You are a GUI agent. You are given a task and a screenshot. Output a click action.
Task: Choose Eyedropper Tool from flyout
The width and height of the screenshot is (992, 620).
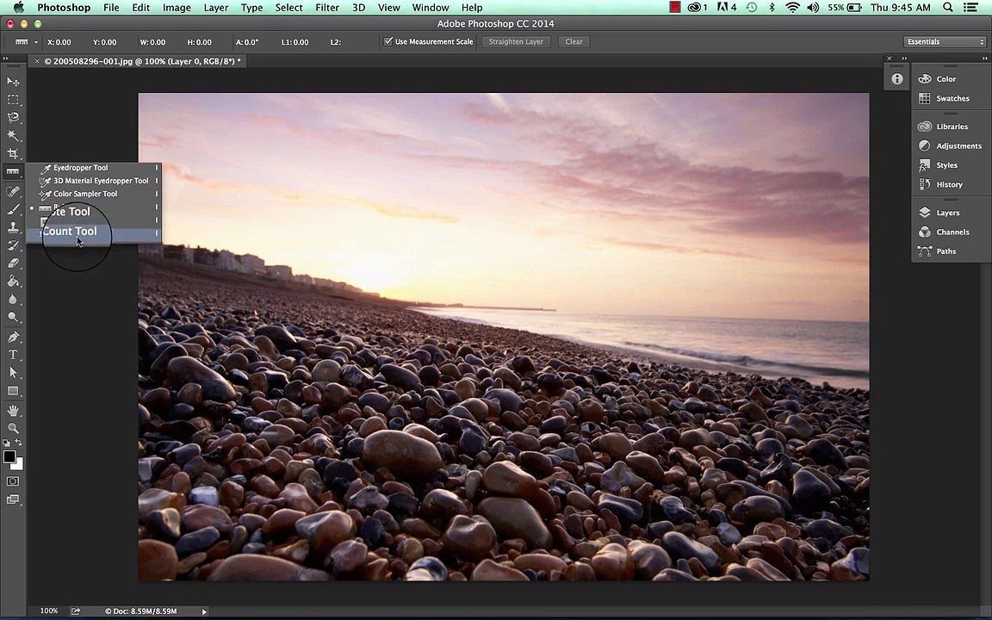(94, 168)
